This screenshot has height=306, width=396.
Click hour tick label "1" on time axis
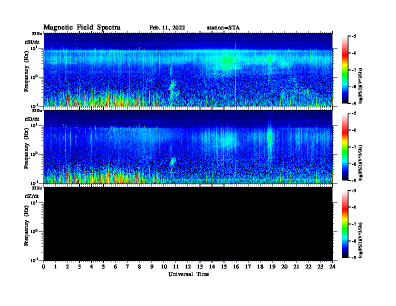pos(55,267)
